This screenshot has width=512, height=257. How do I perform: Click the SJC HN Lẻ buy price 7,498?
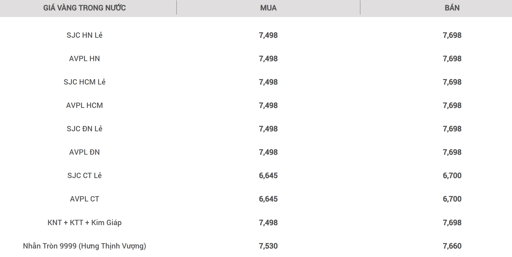[268, 35]
